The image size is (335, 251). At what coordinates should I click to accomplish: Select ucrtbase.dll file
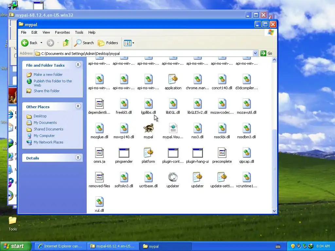tap(148, 177)
